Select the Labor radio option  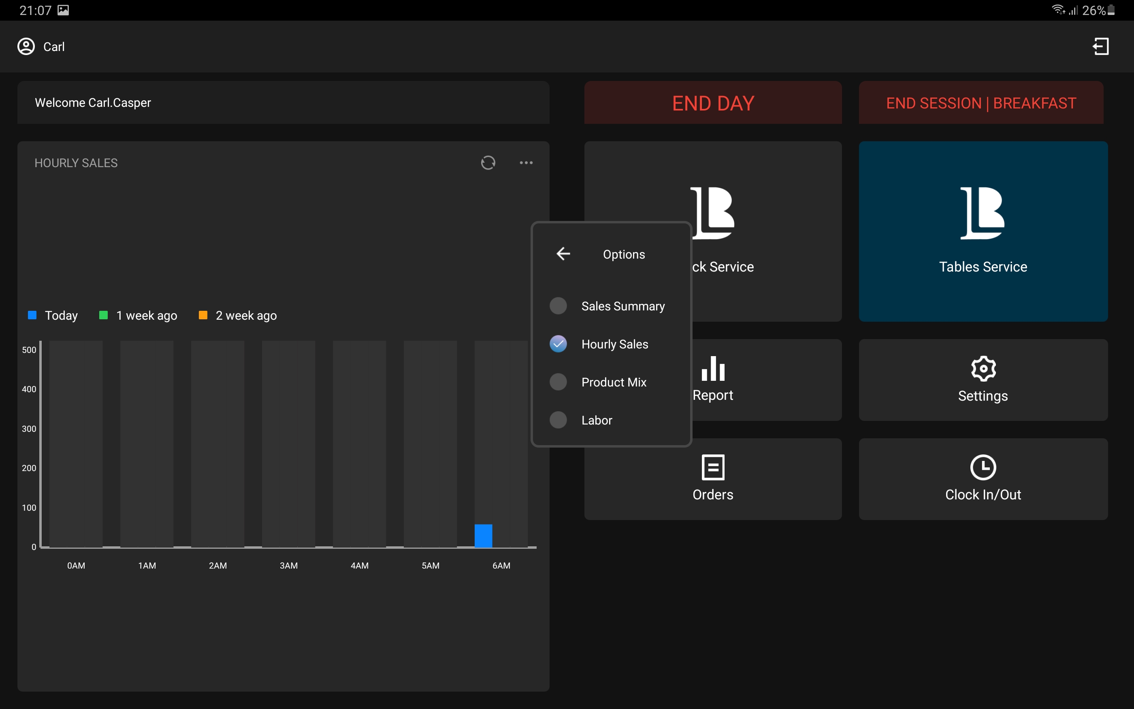pyautogui.click(x=558, y=420)
